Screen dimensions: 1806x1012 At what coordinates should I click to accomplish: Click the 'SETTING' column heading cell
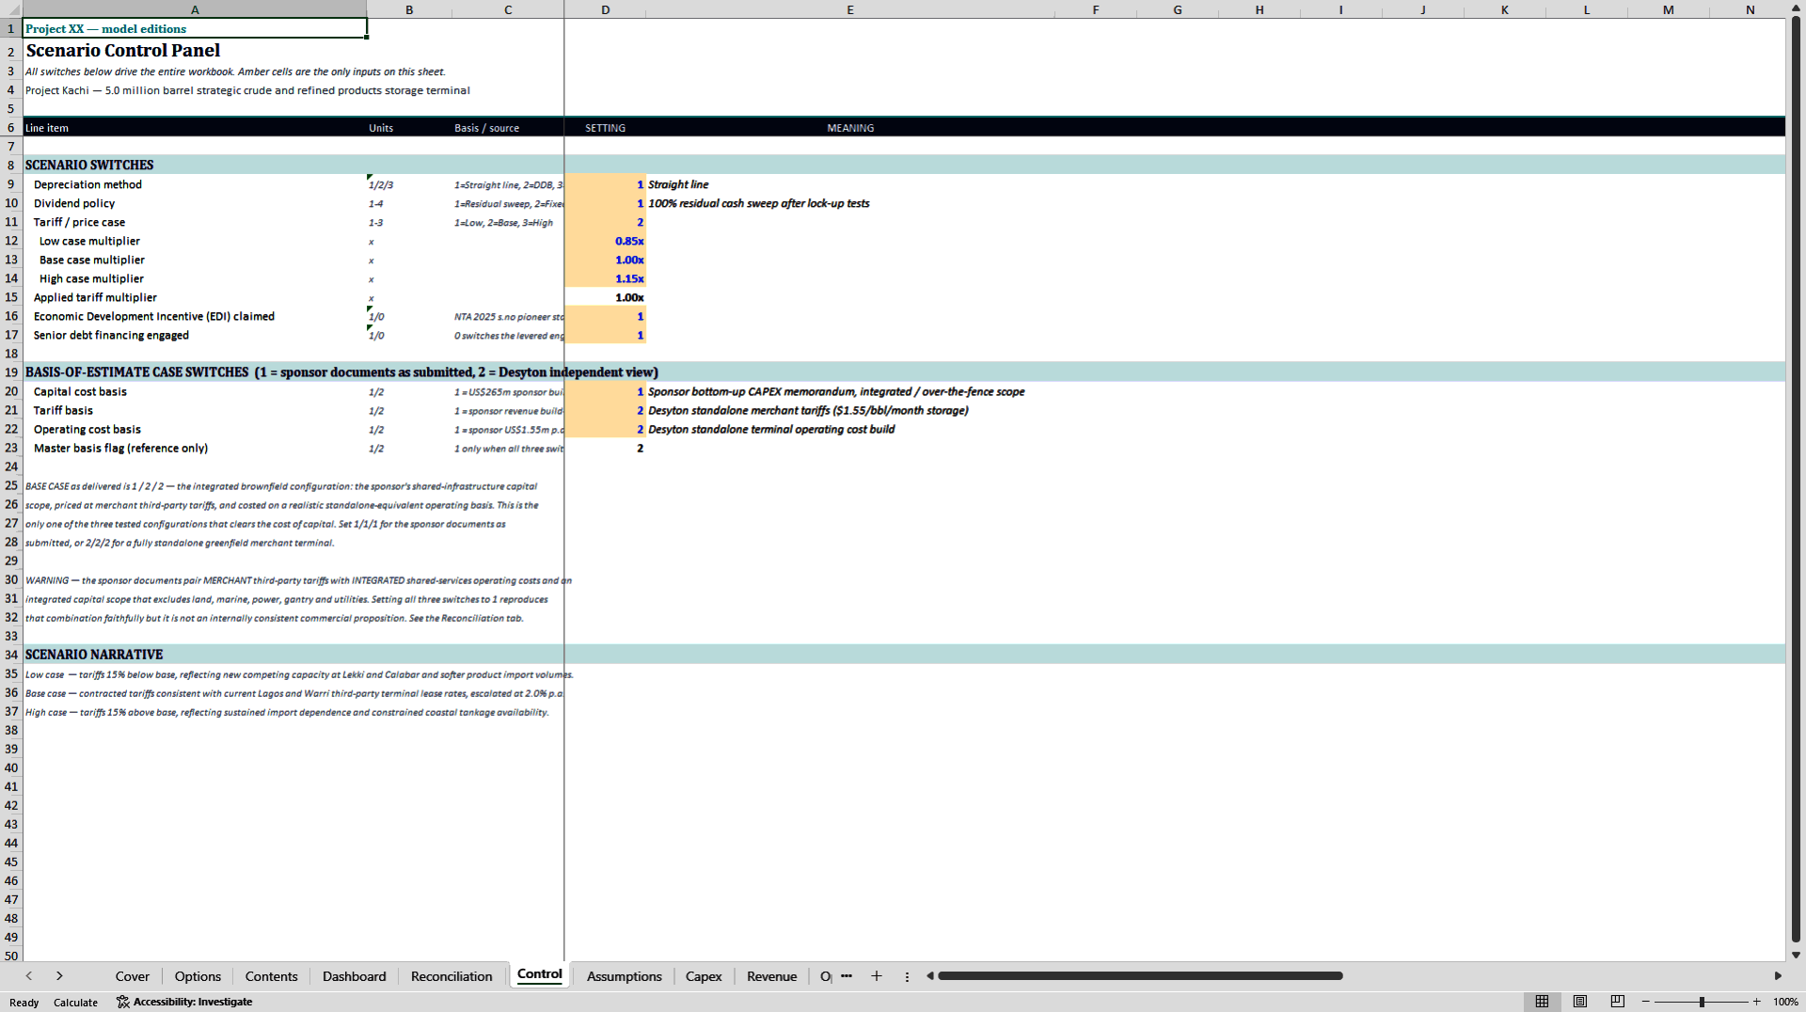[605, 128]
